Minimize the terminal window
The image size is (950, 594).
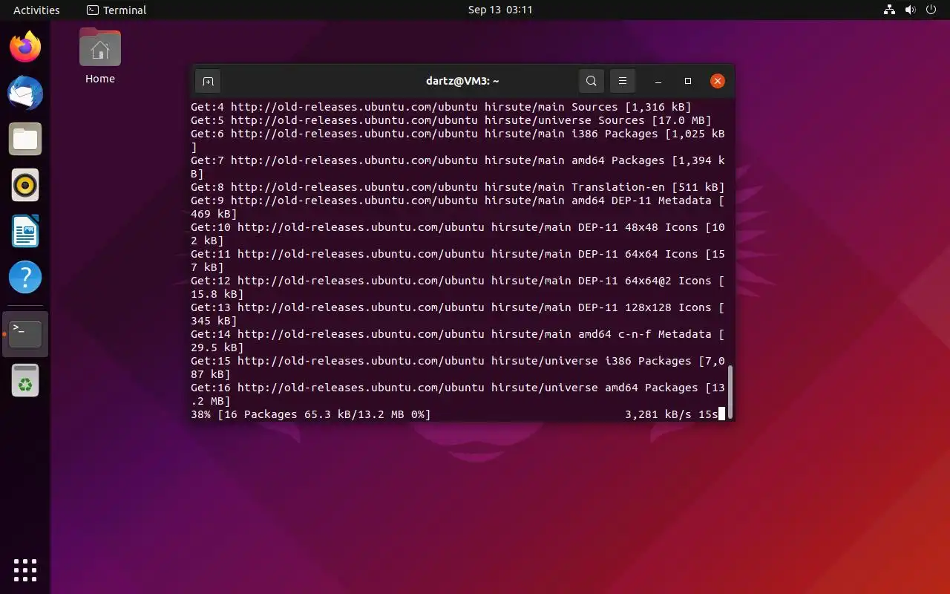[x=658, y=81]
